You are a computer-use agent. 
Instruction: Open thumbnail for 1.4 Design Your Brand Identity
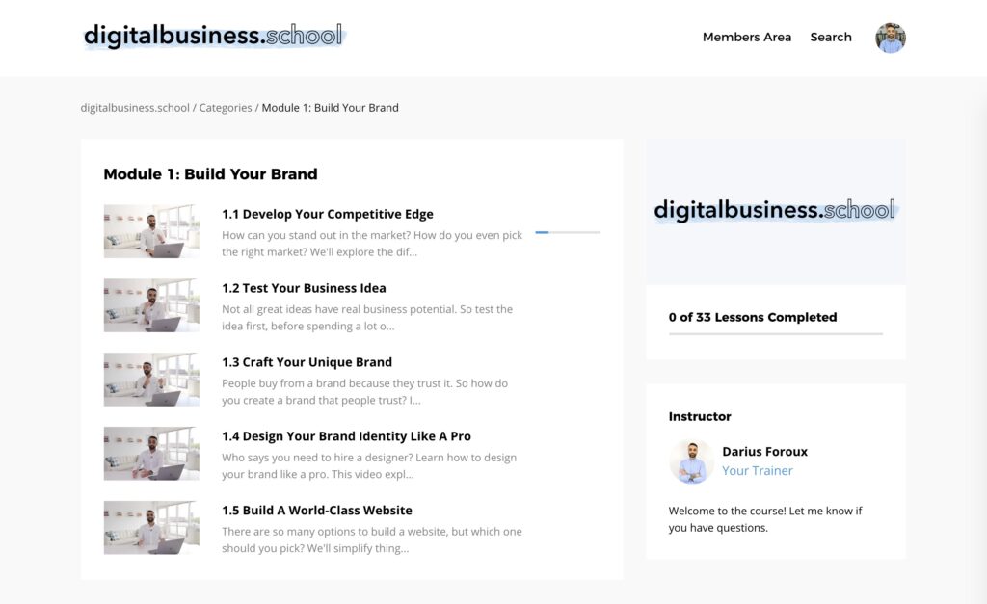click(x=151, y=454)
